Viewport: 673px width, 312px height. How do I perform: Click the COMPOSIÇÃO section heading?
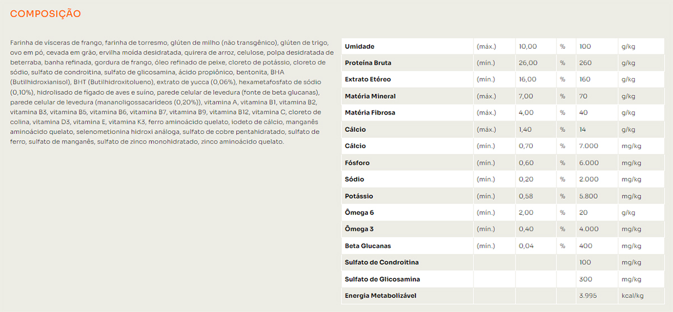tap(45, 13)
